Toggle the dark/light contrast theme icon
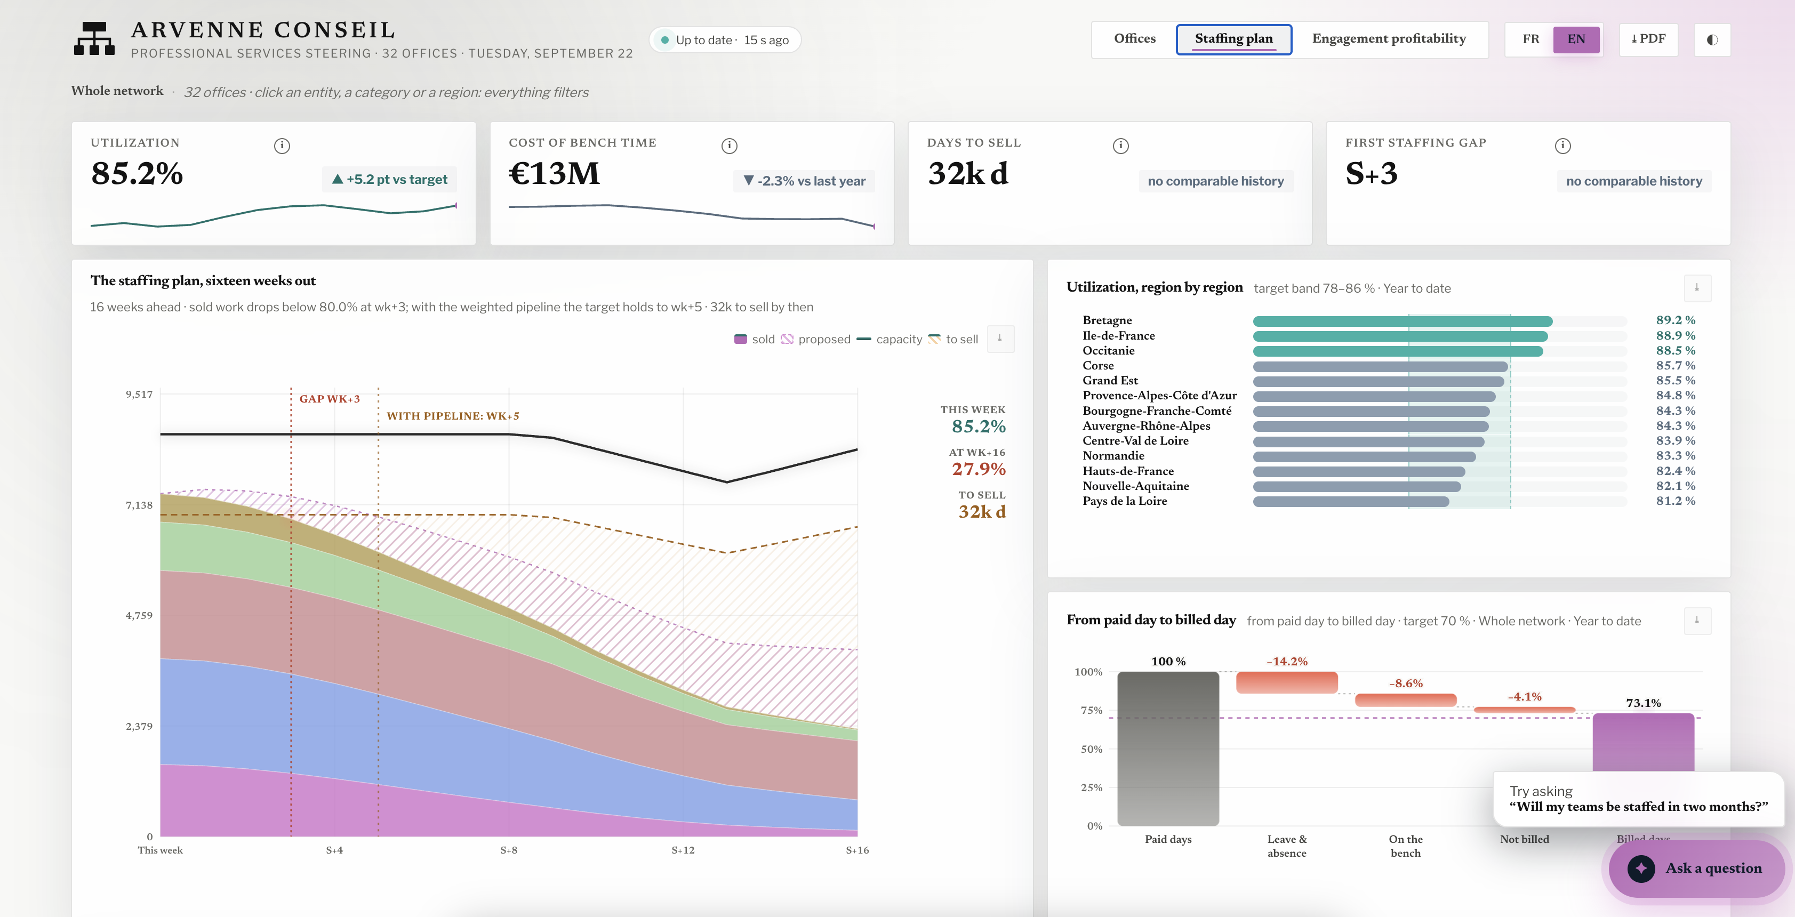Viewport: 1795px width, 917px height. click(1712, 39)
